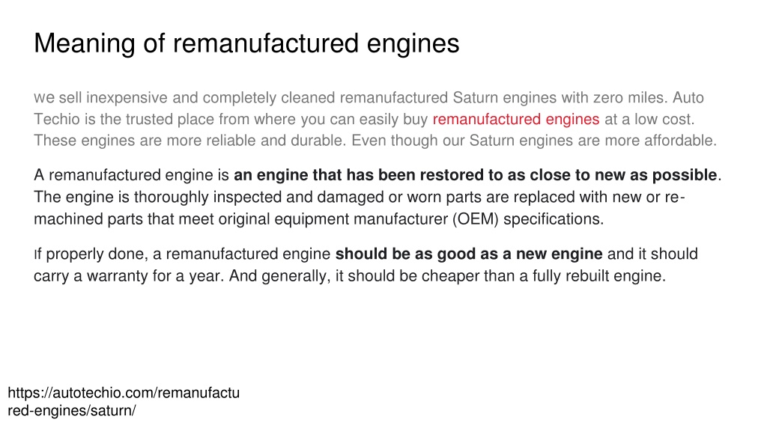Click the "(OEM)" abbreviation in the text
Screen dimensions: 767x431
point(476,219)
